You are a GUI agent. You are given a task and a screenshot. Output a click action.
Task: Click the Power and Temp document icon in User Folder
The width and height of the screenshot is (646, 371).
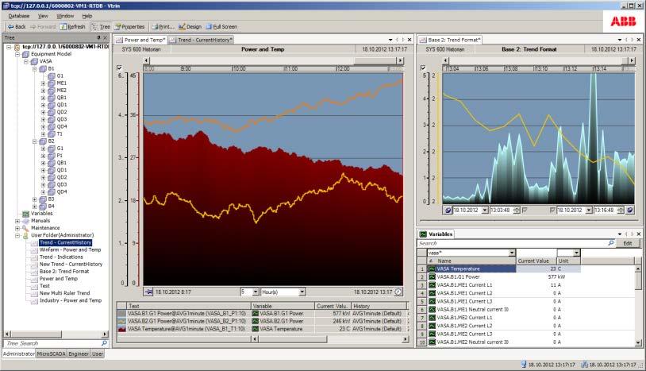click(x=35, y=279)
